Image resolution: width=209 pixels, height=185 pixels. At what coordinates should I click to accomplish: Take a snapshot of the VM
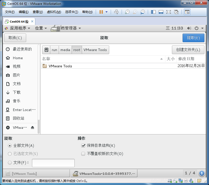coord(127,12)
